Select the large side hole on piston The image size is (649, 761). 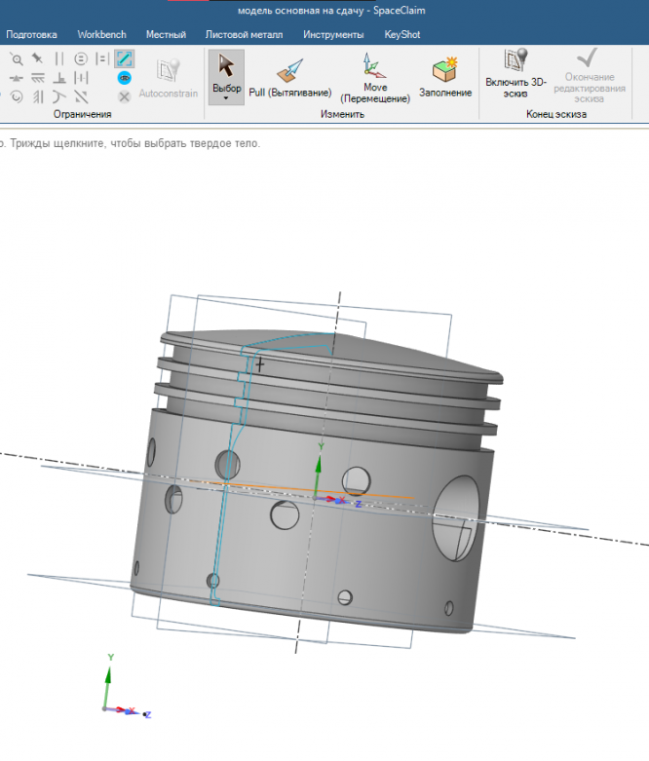coord(455,517)
